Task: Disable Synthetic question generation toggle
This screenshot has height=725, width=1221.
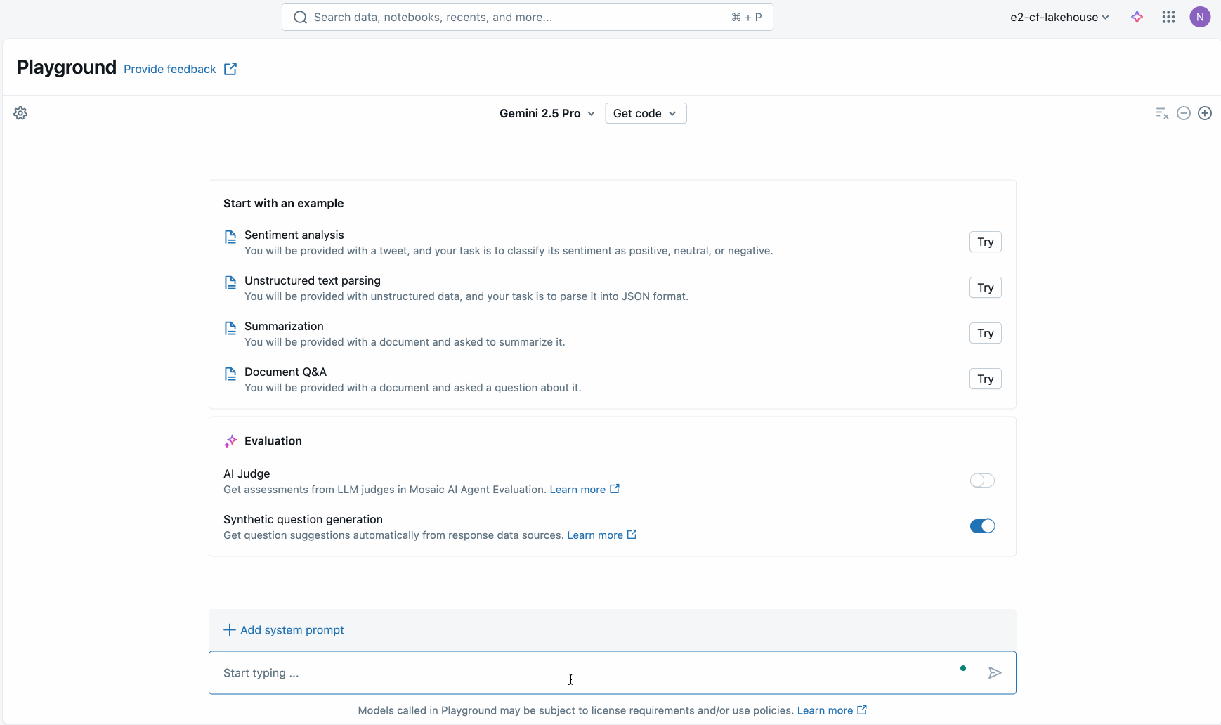Action: click(x=982, y=526)
